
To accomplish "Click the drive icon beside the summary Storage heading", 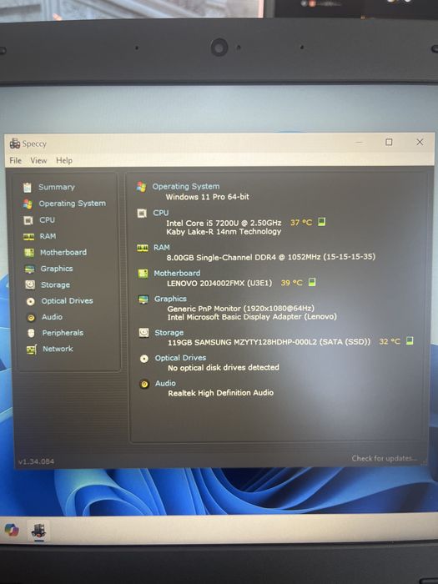I will (x=143, y=332).
